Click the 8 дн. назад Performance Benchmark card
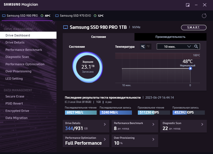213x154 pixels. (135, 126)
